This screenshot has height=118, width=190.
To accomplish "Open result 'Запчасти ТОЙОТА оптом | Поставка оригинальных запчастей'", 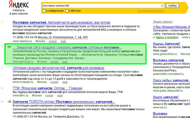I will point(64,102).
